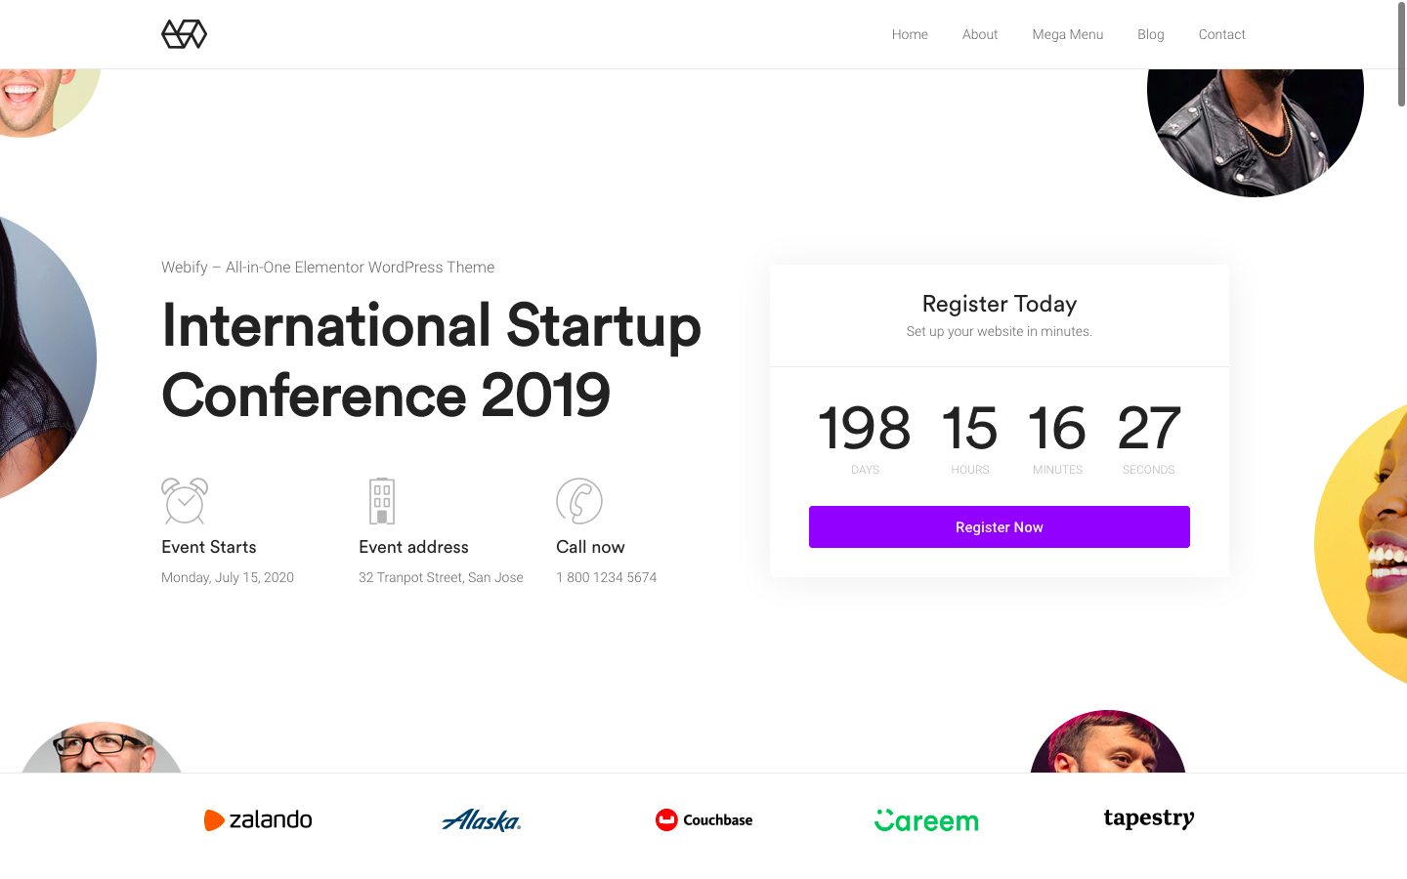The image size is (1407, 879).
Task: Click the 198 days countdown number
Action: point(865,429)
